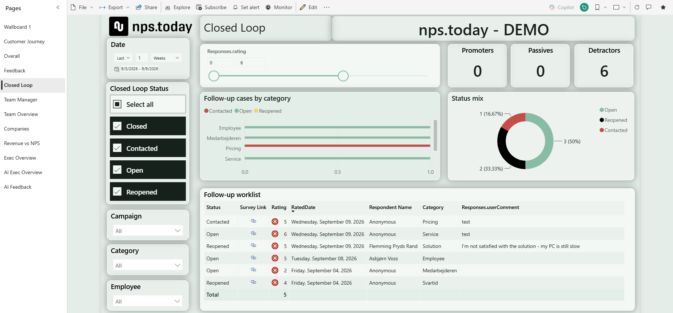
Task: Click the relative date number input
Action: (142, 58)
